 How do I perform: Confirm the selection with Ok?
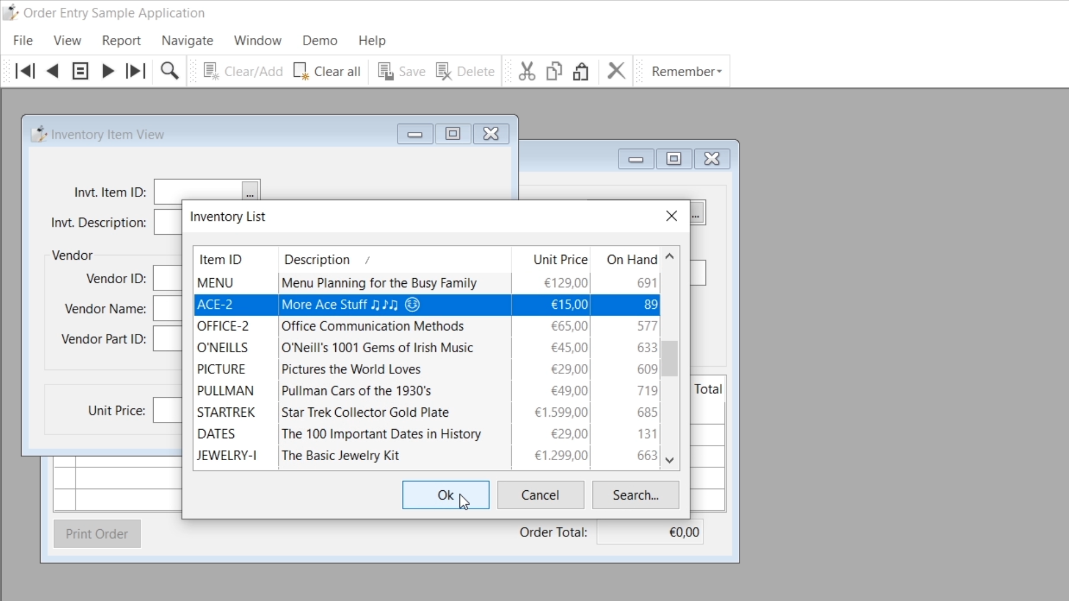pyautogui.click(x=445, y=495)
